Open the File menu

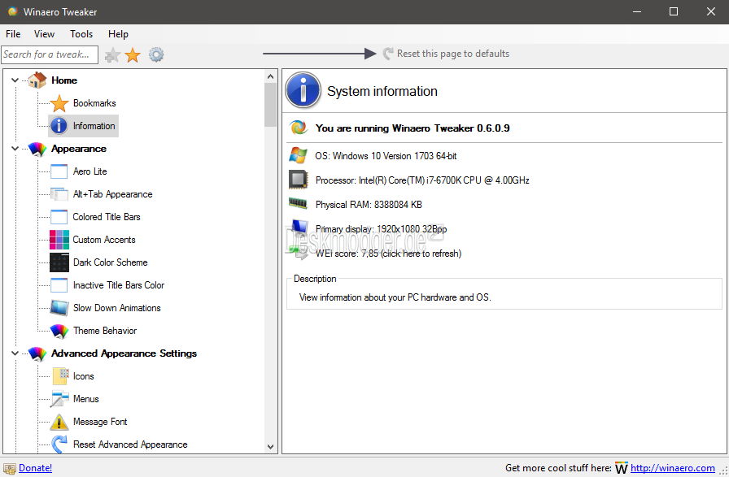[x=13, y=34]
